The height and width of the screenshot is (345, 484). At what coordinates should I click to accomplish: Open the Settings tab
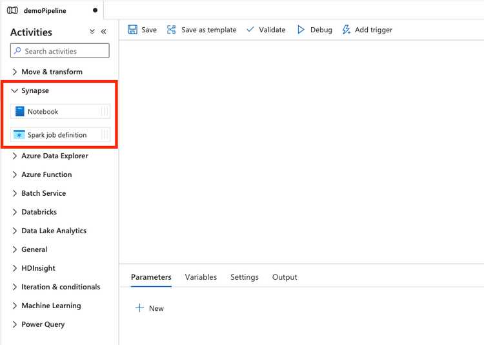click(245, 277)
